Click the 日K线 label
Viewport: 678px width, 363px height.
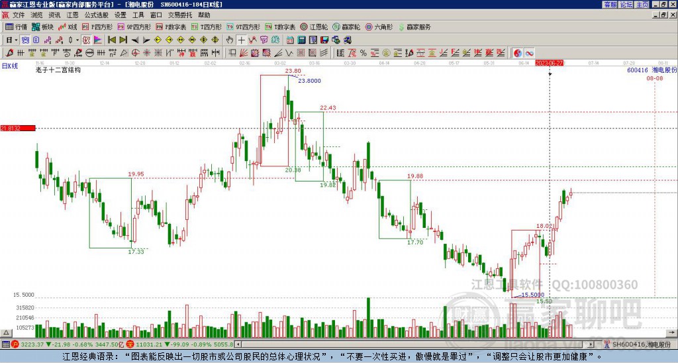coord(9,66)
